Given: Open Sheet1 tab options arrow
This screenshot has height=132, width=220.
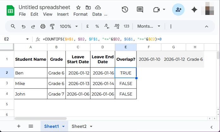Looking at the screenshot, I should coord(64,126).
